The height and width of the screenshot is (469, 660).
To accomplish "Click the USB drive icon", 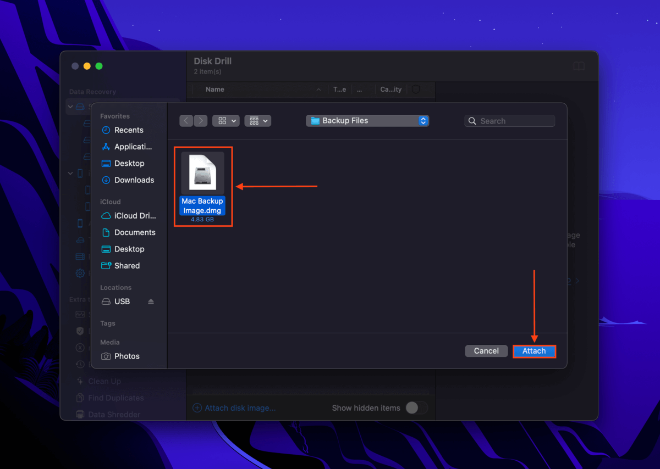I will (x=106, y=302).
